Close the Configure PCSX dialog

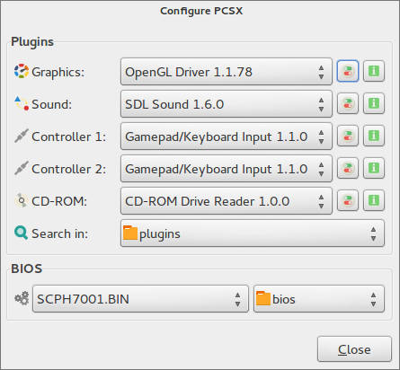354,349
